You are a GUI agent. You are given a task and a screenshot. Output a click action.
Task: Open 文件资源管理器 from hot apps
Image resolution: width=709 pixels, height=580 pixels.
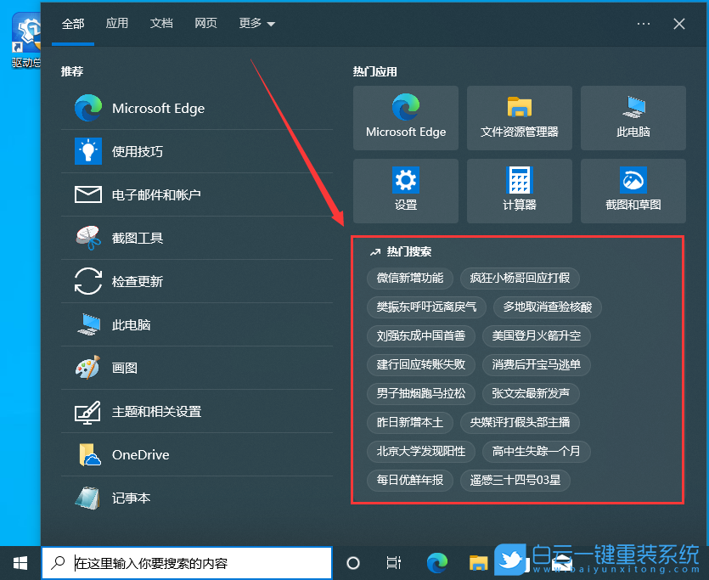519,118
